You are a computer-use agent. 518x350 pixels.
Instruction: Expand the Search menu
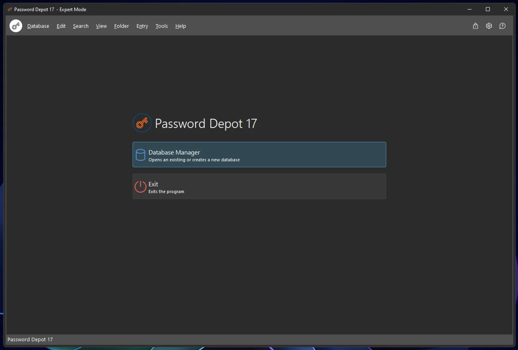click(x=81, y=26)
